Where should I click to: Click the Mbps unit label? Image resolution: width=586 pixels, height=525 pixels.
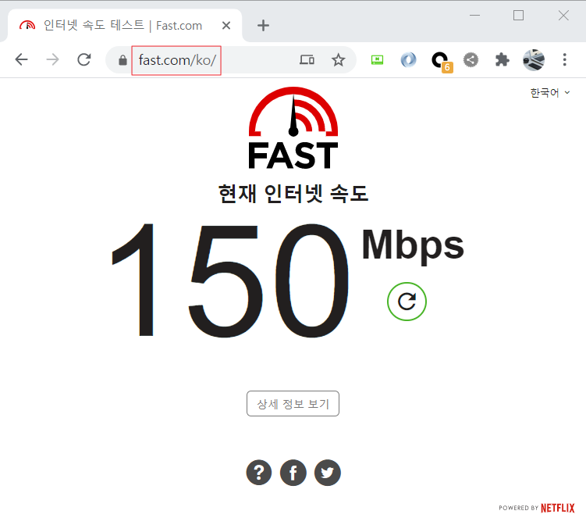413,246
